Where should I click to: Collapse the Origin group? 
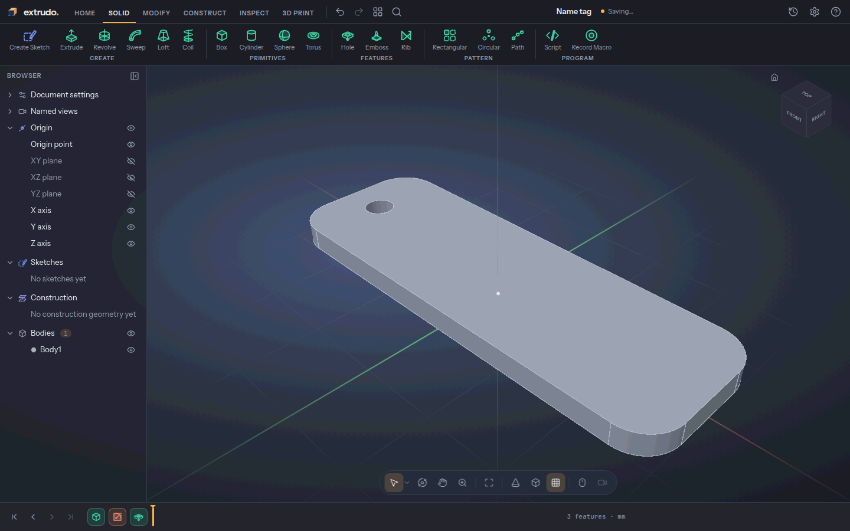[x=10, y=128]
